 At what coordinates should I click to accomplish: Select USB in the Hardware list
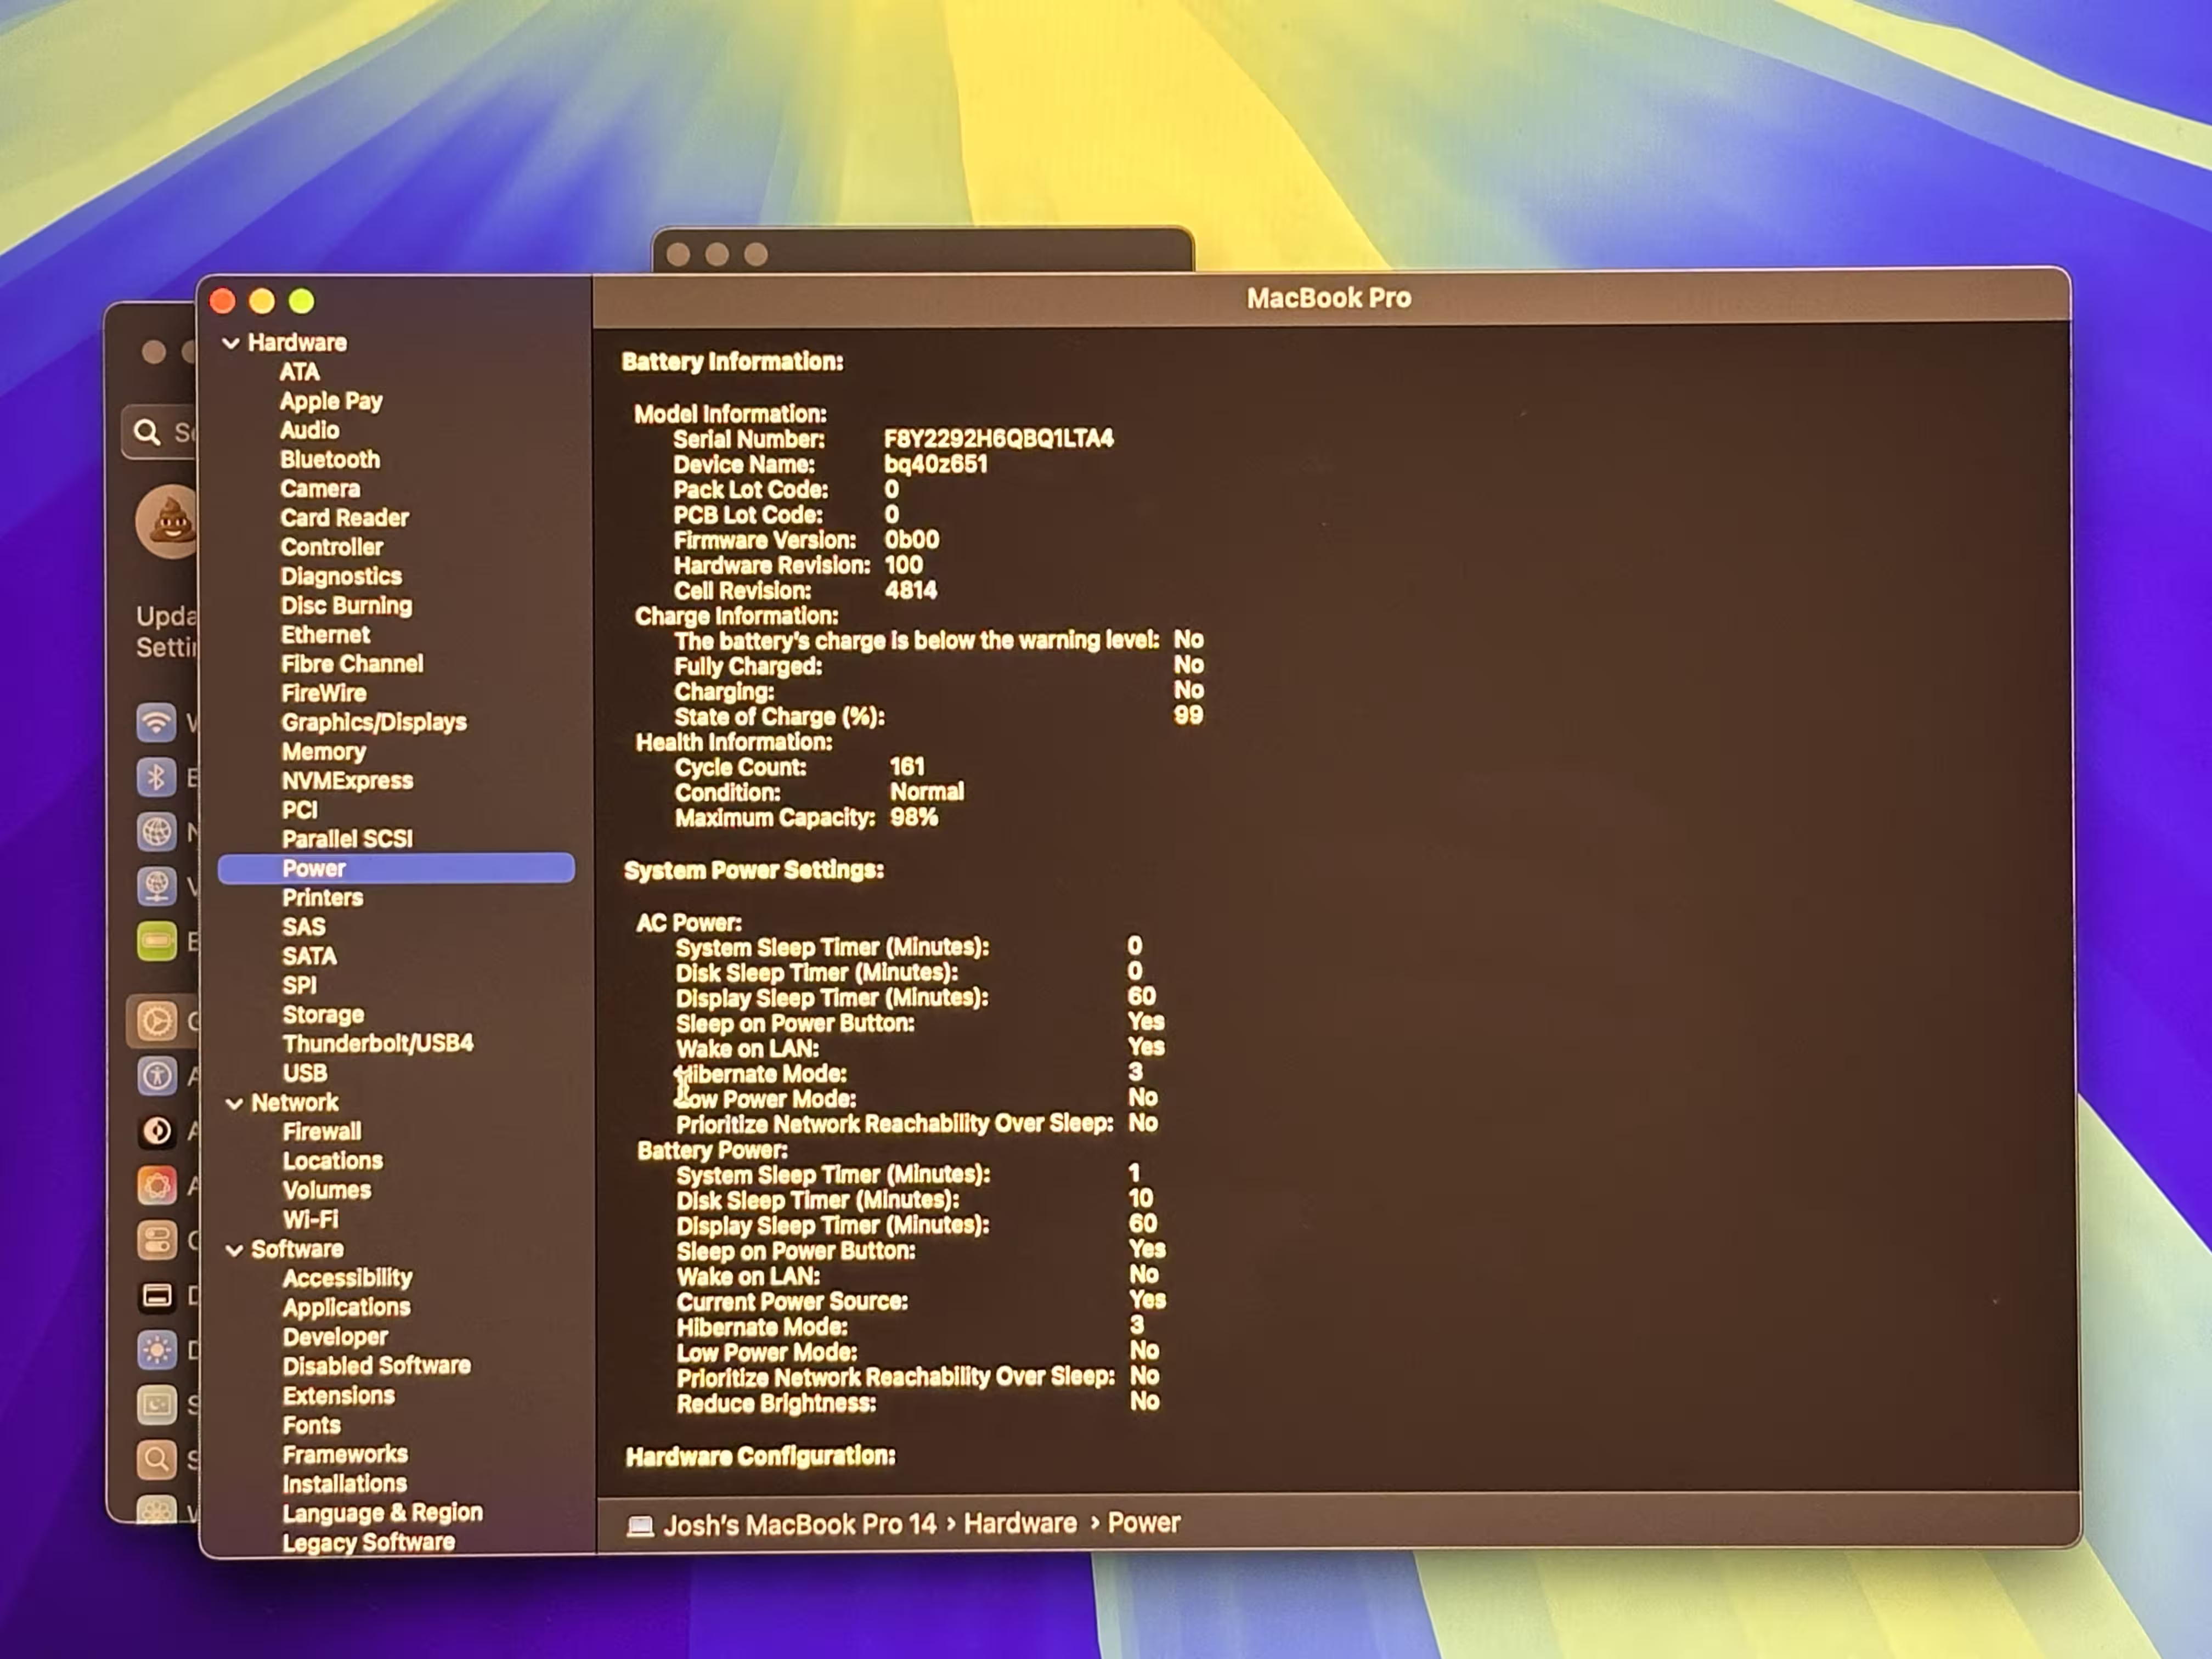click(x=305, y=1073)
